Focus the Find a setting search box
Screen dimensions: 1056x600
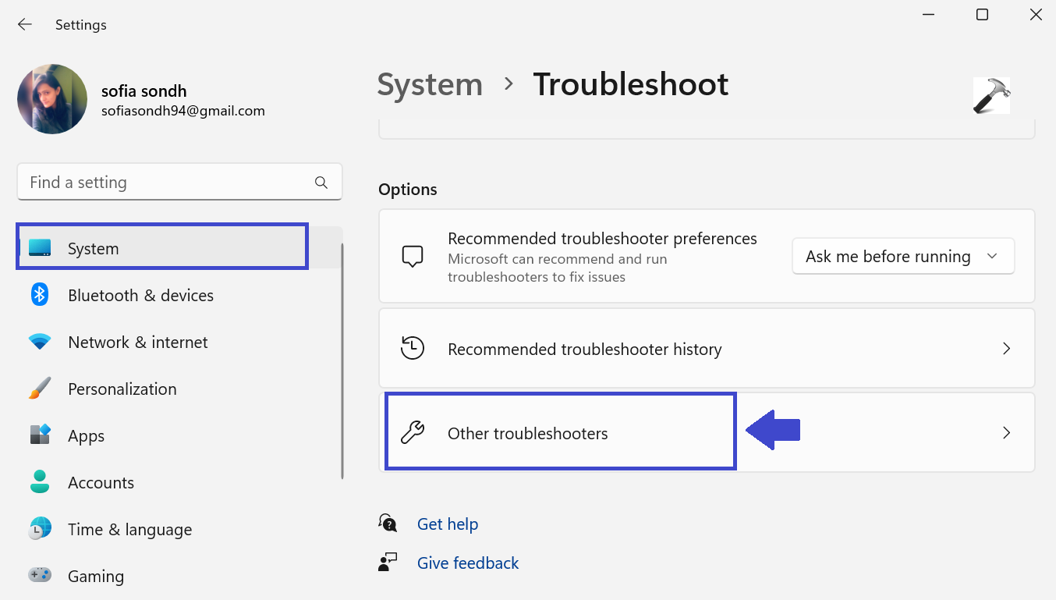168,183
